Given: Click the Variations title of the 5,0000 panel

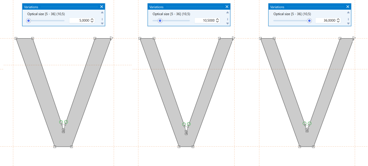Looking at the screenshot, I should 31,7.
